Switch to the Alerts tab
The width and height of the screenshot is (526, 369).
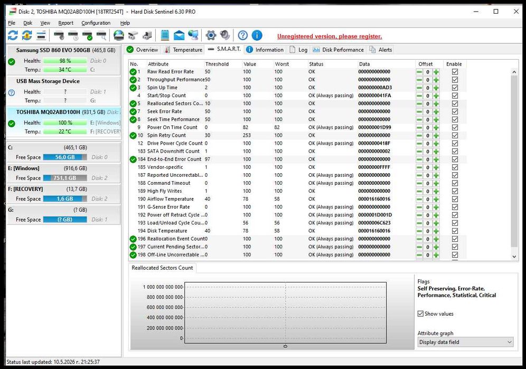point(381,50)
